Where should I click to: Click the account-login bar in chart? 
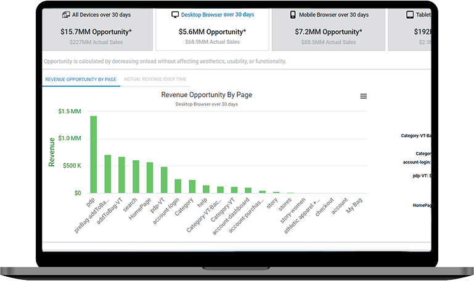(x=178, y=186)
